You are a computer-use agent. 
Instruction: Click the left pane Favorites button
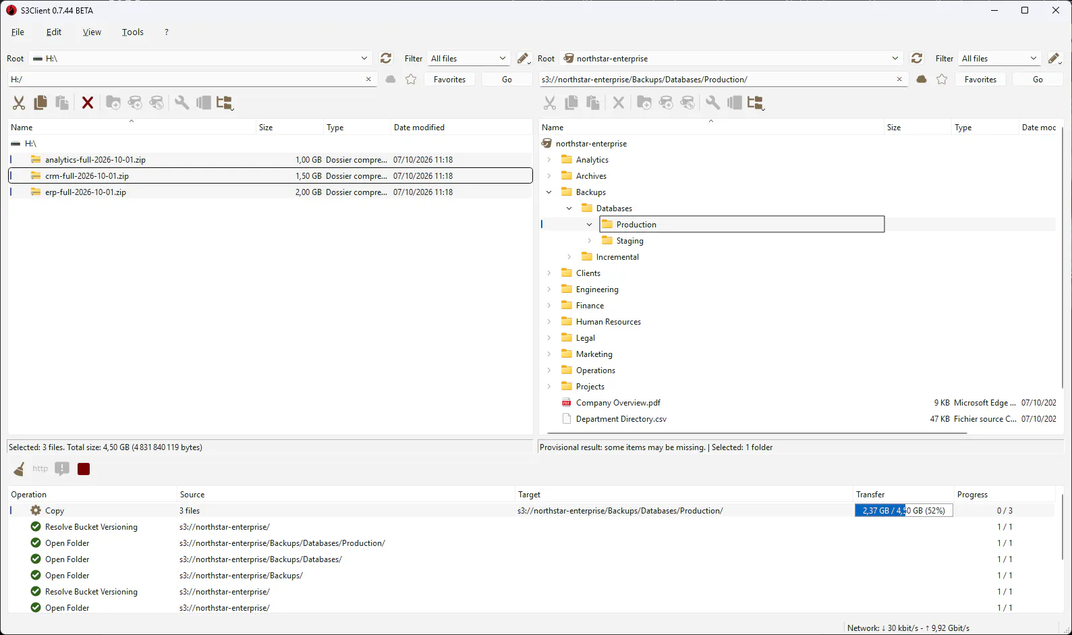coord(449,80)
